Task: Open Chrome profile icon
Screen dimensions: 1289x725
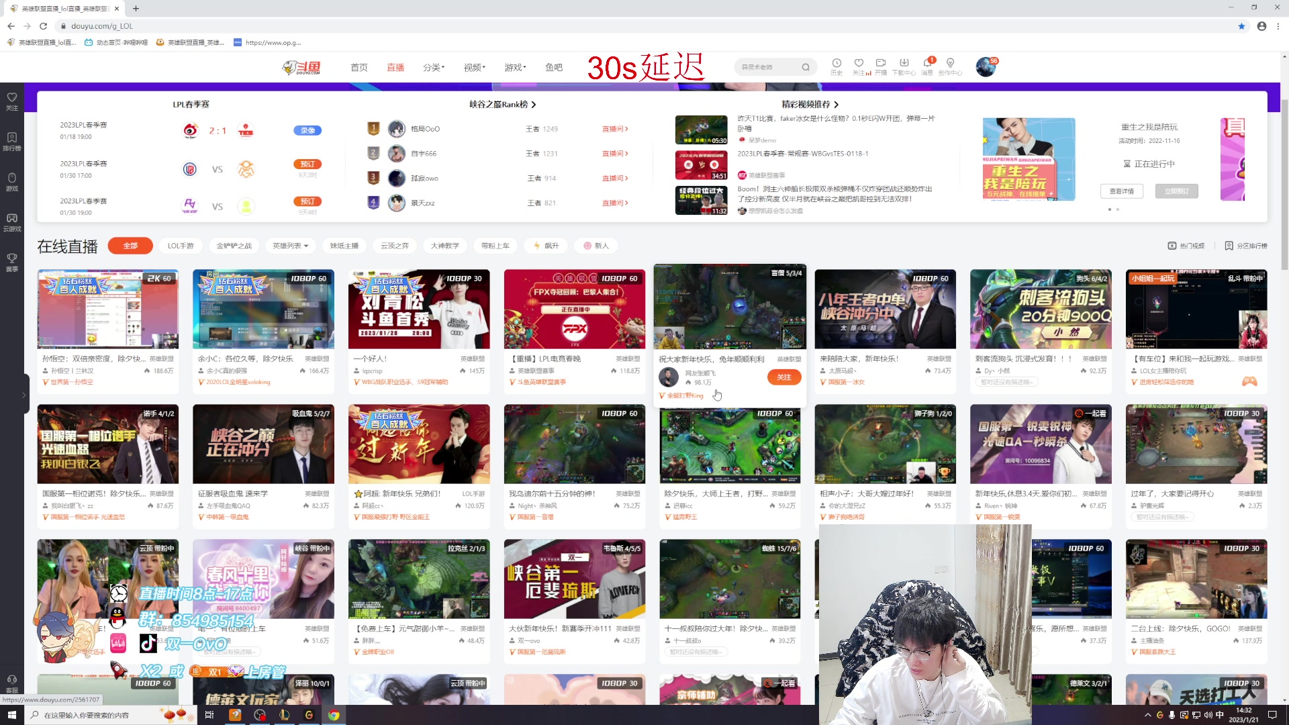Action: [x=1261, y=26]
